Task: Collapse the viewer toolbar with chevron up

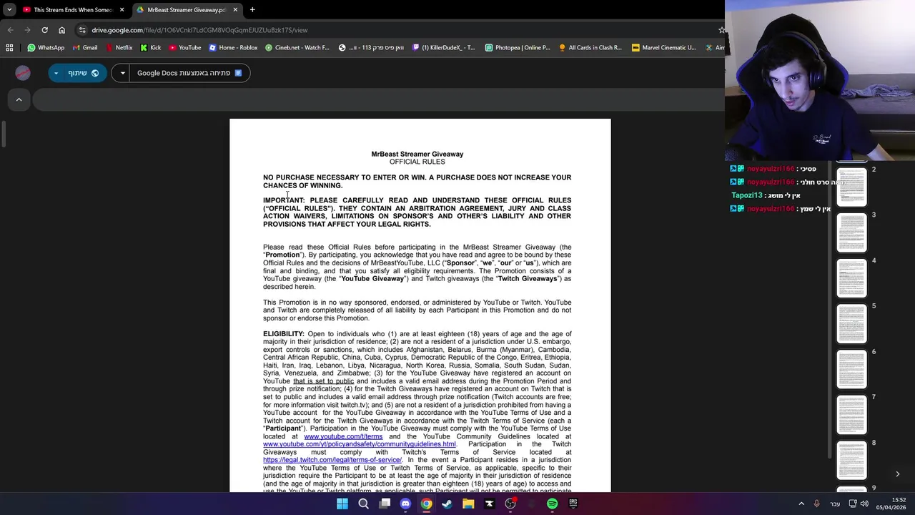Action: tap(19, 99)
